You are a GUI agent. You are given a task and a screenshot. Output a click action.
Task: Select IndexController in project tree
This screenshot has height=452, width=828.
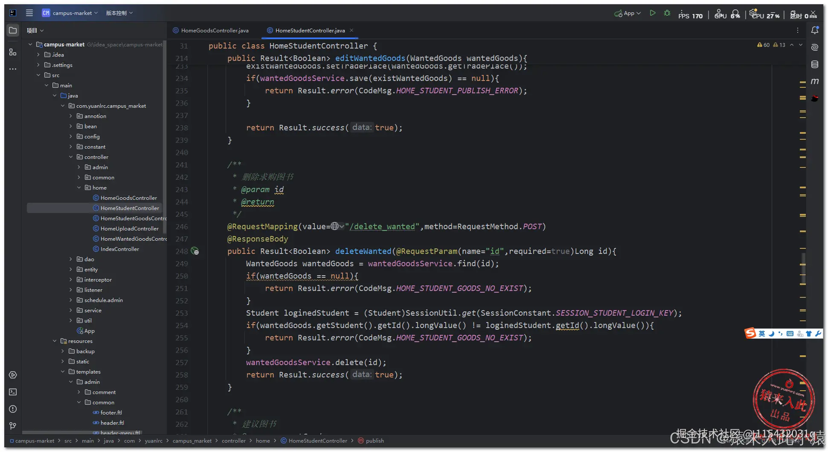coord(119,249)
